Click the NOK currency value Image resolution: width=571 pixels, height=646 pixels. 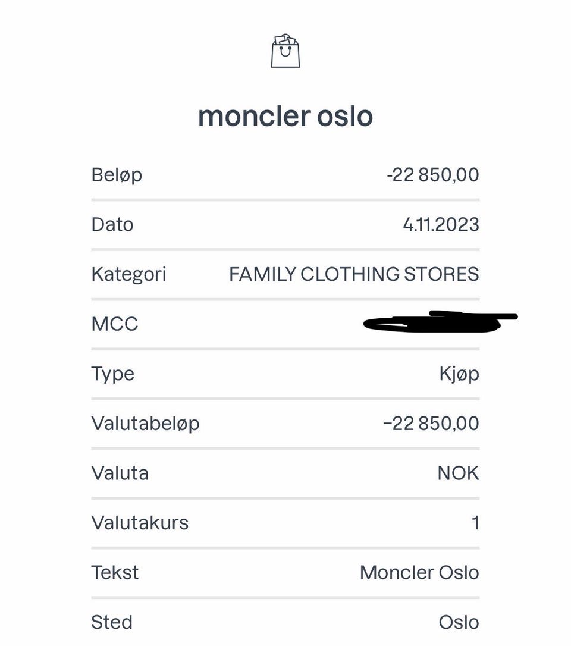click(458, 473)
